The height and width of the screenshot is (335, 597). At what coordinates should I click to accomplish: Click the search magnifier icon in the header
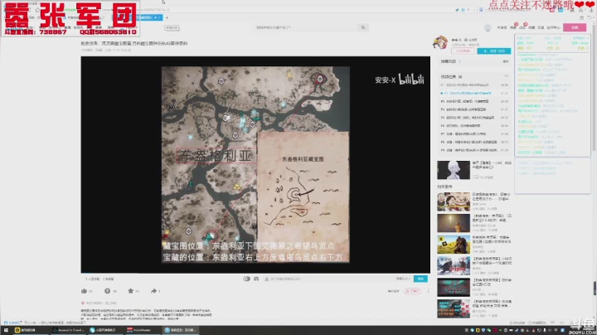[x=363, y=27]
